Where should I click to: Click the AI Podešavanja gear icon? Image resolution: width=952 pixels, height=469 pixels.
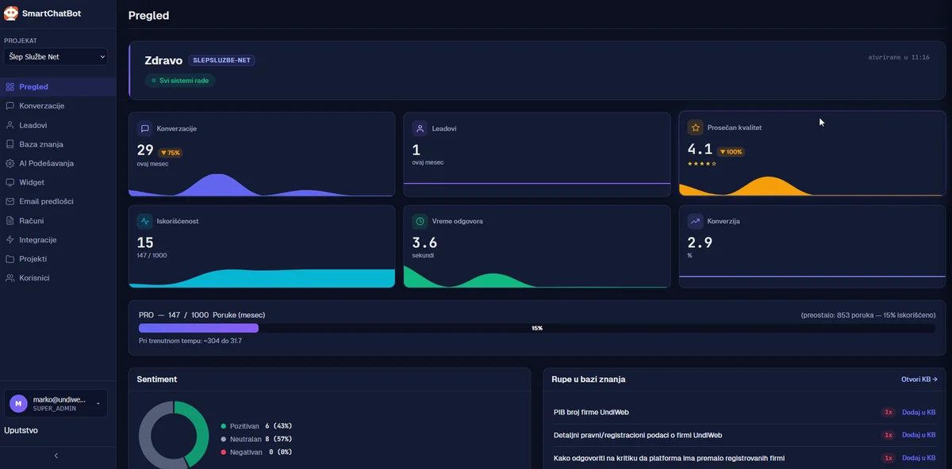10,163
